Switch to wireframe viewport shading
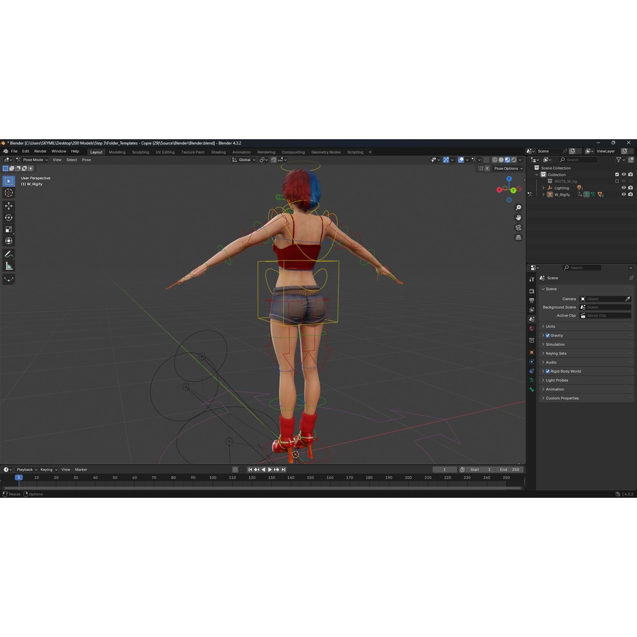The width and height of the screenshot is (637, 637). 495,160
